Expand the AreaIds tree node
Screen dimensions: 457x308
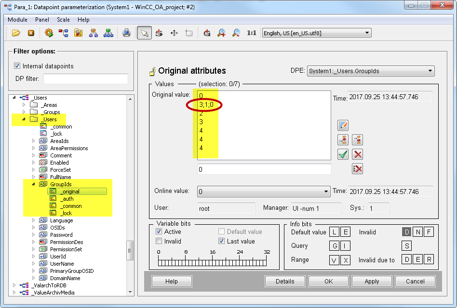34,141
